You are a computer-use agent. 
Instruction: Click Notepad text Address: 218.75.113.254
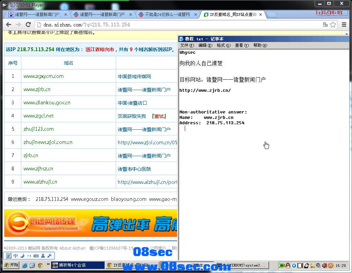pyautogui.click(x=212, y=123)
